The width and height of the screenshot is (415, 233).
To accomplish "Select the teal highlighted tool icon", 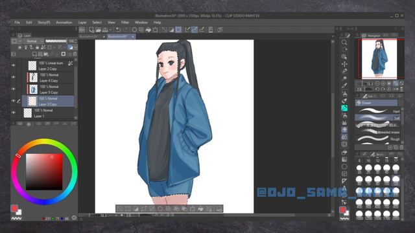I will [344, 108].
